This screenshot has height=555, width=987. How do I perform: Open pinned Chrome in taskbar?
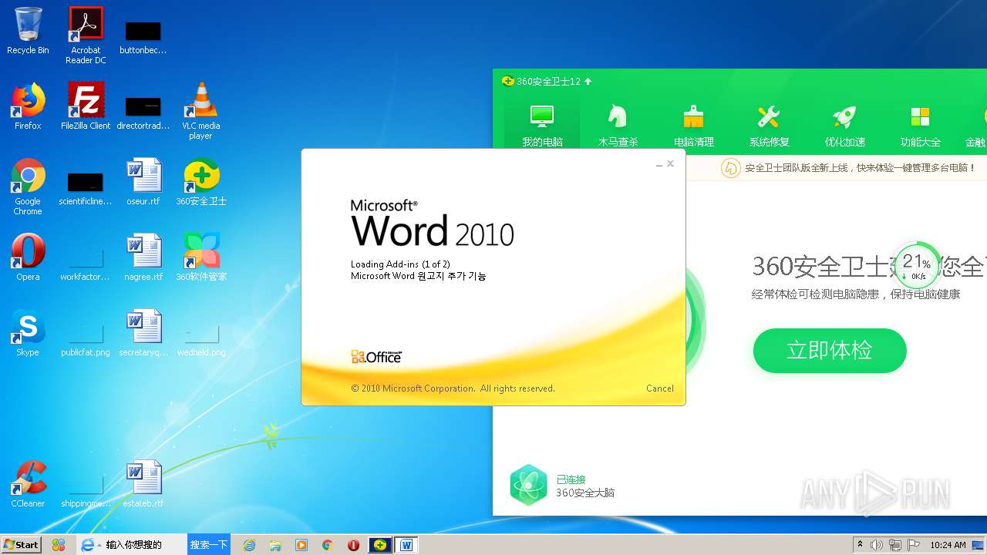328,545
